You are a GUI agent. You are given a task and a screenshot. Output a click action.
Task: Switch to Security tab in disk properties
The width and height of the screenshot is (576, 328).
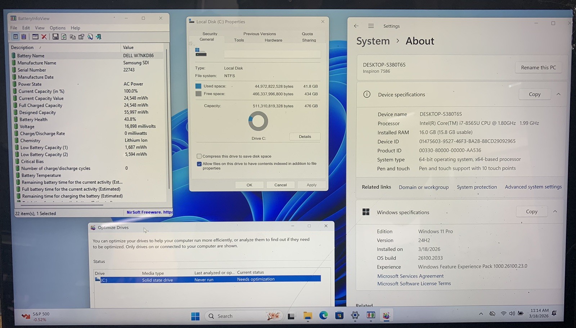point(210,34)
